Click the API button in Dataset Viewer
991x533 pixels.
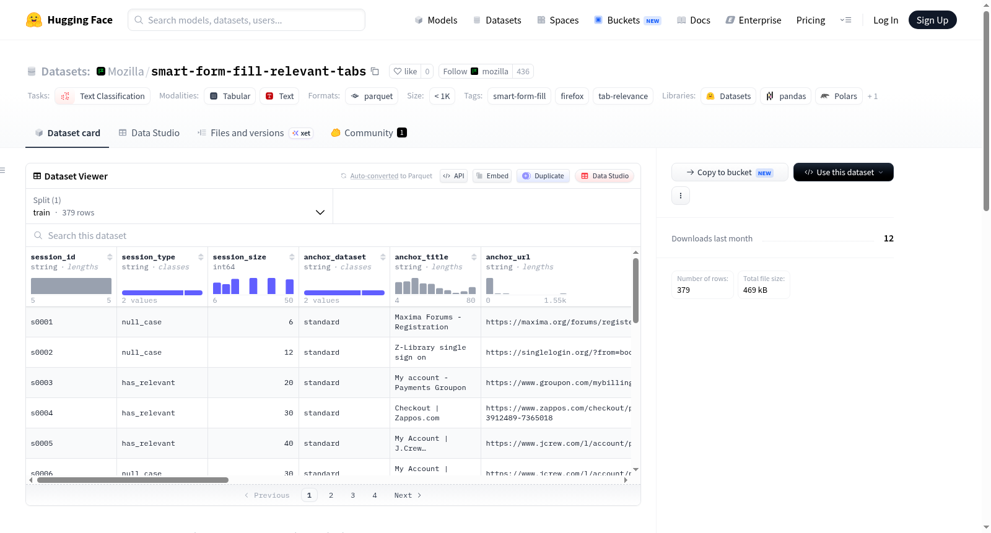point(453,176)
